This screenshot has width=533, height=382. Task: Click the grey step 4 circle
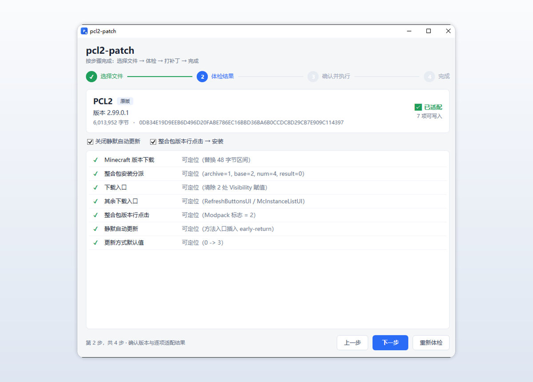pos(429,76)
